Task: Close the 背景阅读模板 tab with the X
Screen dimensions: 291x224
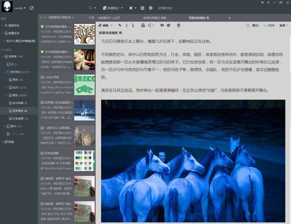Action: (230, 18)
